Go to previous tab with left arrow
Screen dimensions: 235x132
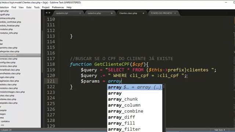click(47, 13)
